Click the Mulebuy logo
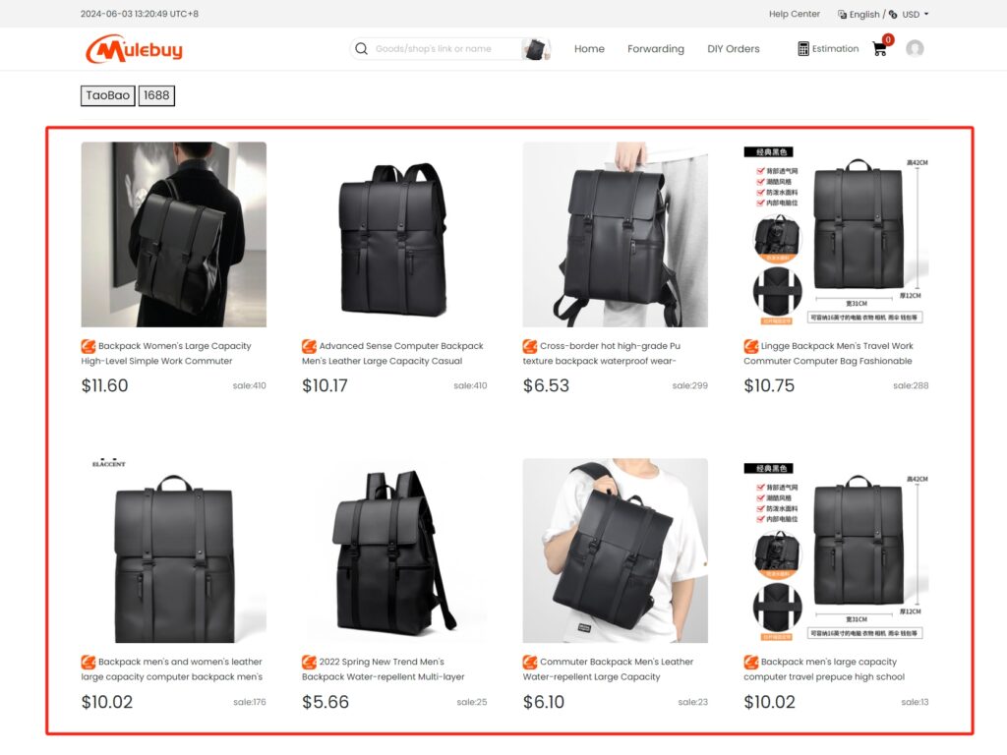The width and height of the screenshot is (1007, 755). coord(134,49)
